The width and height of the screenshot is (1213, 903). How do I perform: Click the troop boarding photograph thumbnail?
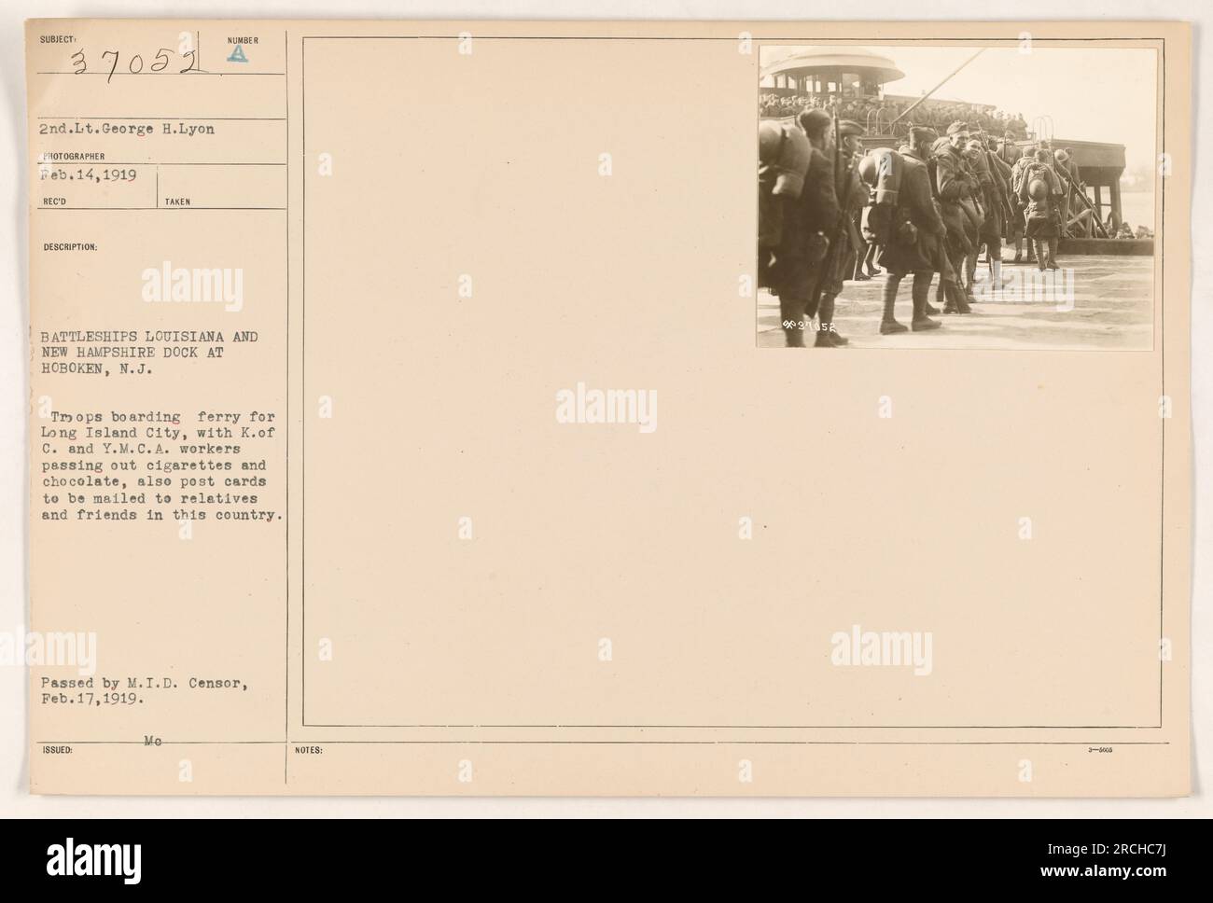(x=956, y=198)
